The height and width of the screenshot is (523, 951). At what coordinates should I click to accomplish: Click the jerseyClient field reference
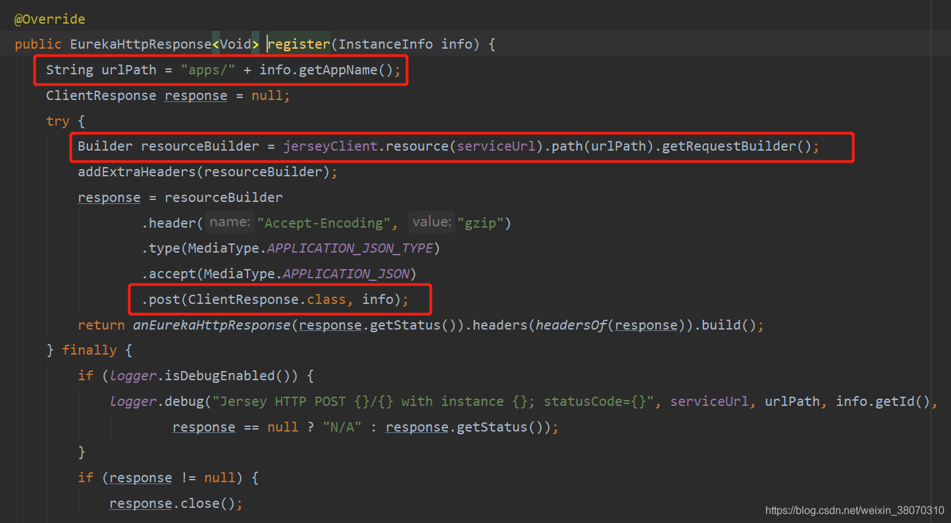tap(330, 146)
